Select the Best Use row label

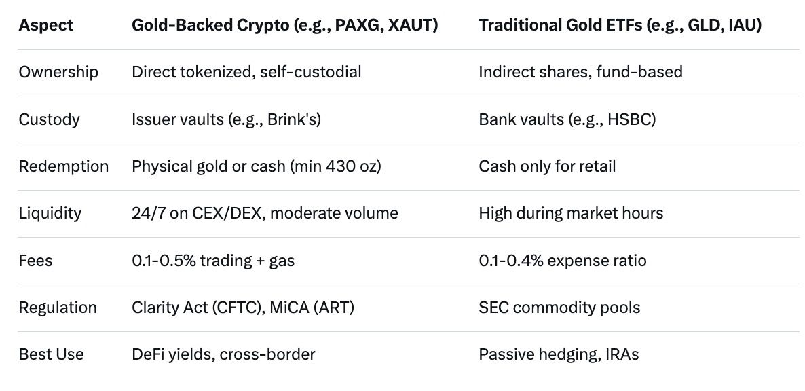[52, 354]
